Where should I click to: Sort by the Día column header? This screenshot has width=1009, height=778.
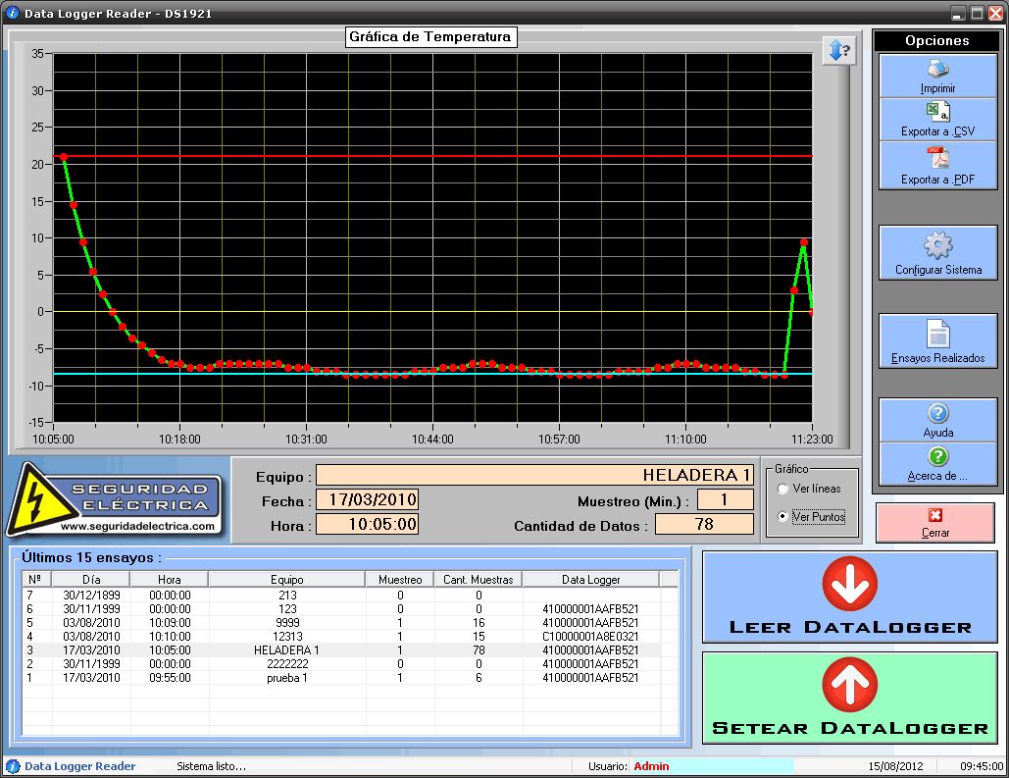coord(91,580)
